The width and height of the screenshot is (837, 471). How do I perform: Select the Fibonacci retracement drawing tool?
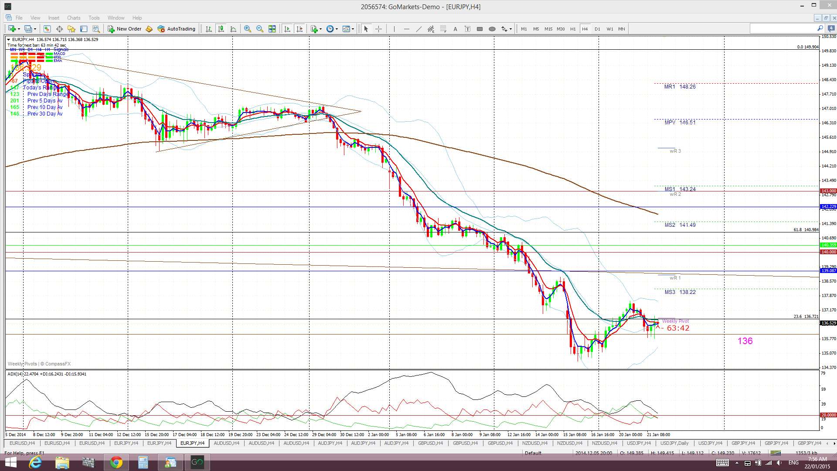[x=443, y=29]
